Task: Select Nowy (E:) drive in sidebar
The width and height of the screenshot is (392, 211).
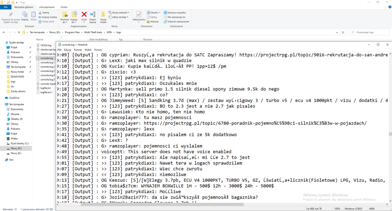Action: [x=16, y=153]
